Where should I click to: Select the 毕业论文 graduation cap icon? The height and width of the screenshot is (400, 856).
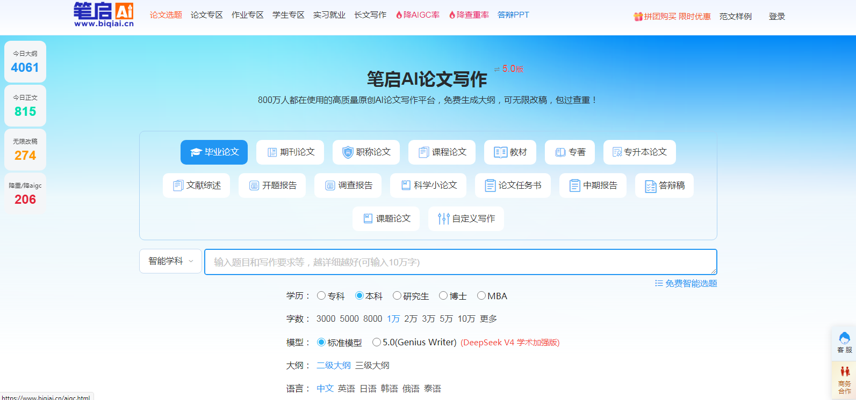click(x=196, y=152)
